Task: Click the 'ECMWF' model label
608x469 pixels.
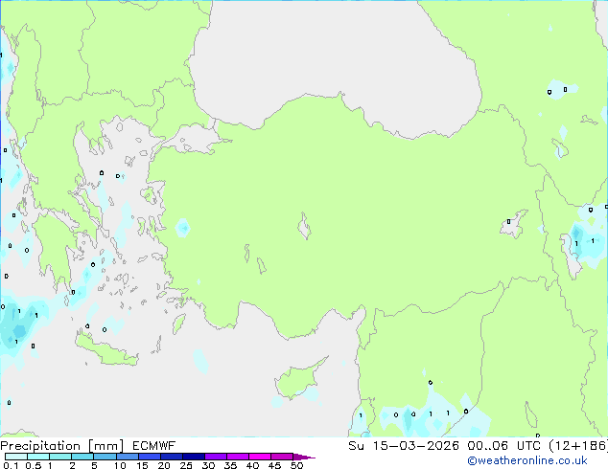Action: pos(153,446)
